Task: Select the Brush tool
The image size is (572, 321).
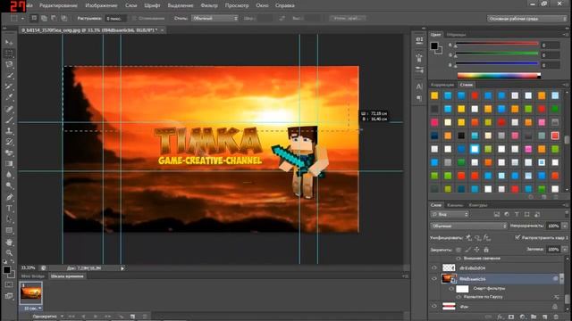Action: tap(9, 119)
